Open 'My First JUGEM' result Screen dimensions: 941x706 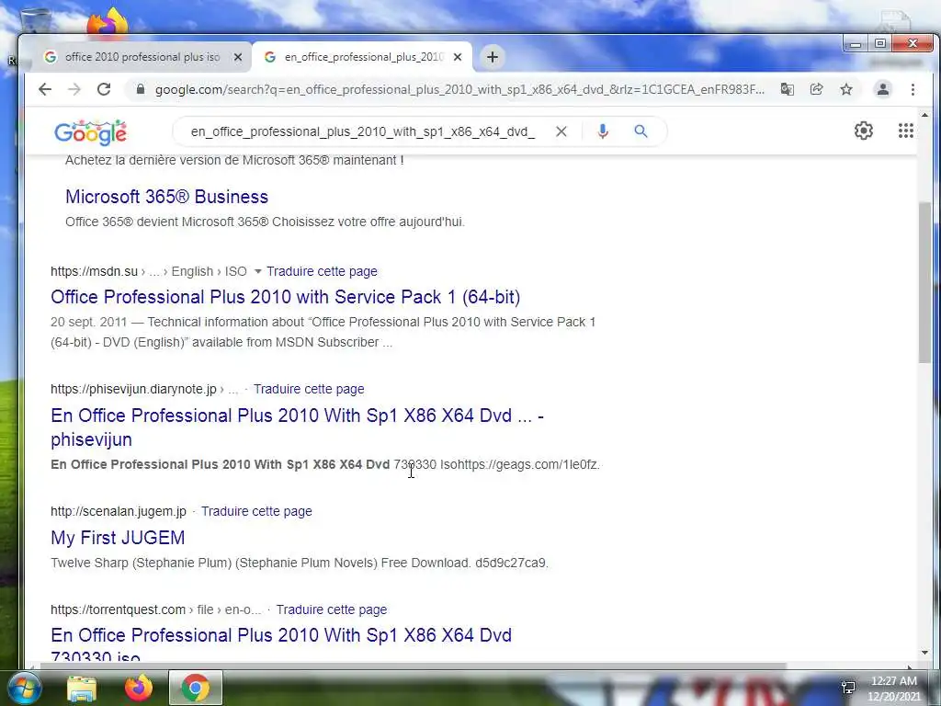tap(118, 537)
